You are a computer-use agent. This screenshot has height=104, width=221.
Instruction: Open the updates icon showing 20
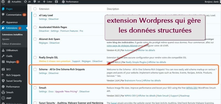(25, 2)
